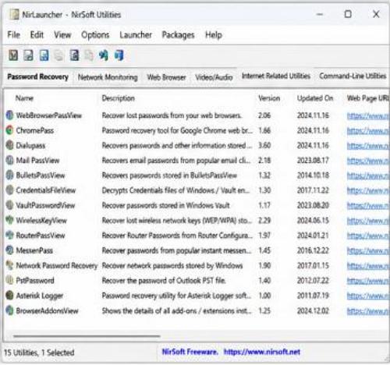Viewport: 390px width, 365px height.
Task: Click the Mail PassView row icon
Action: [x=9, y=160]
